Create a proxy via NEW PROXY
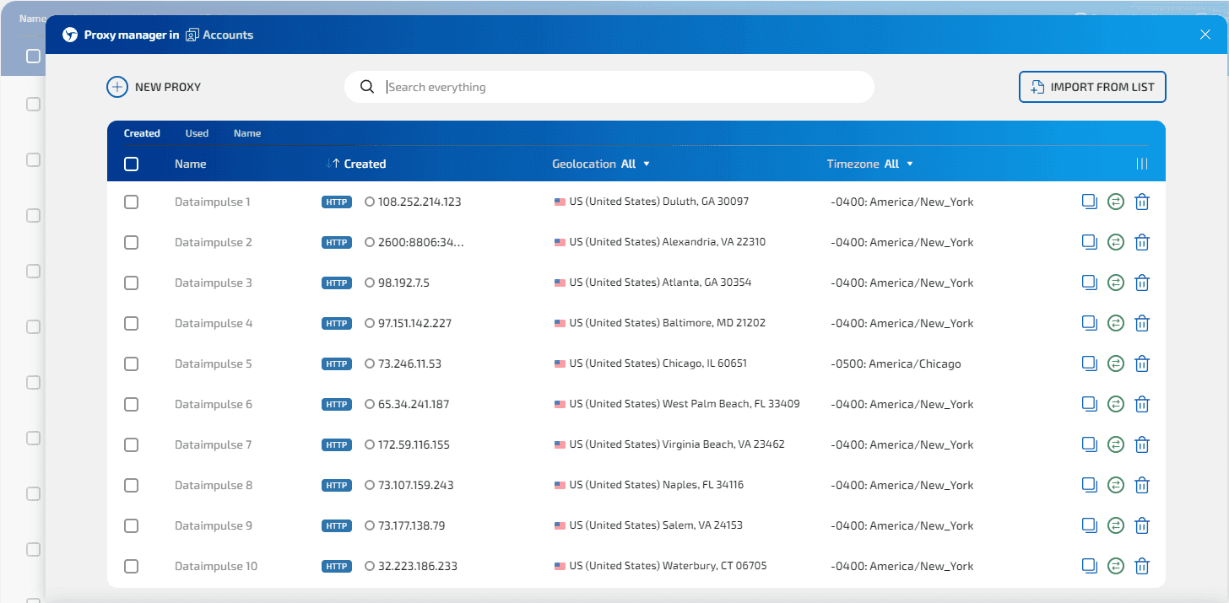 pyautogui.click(x=154, y=86)
